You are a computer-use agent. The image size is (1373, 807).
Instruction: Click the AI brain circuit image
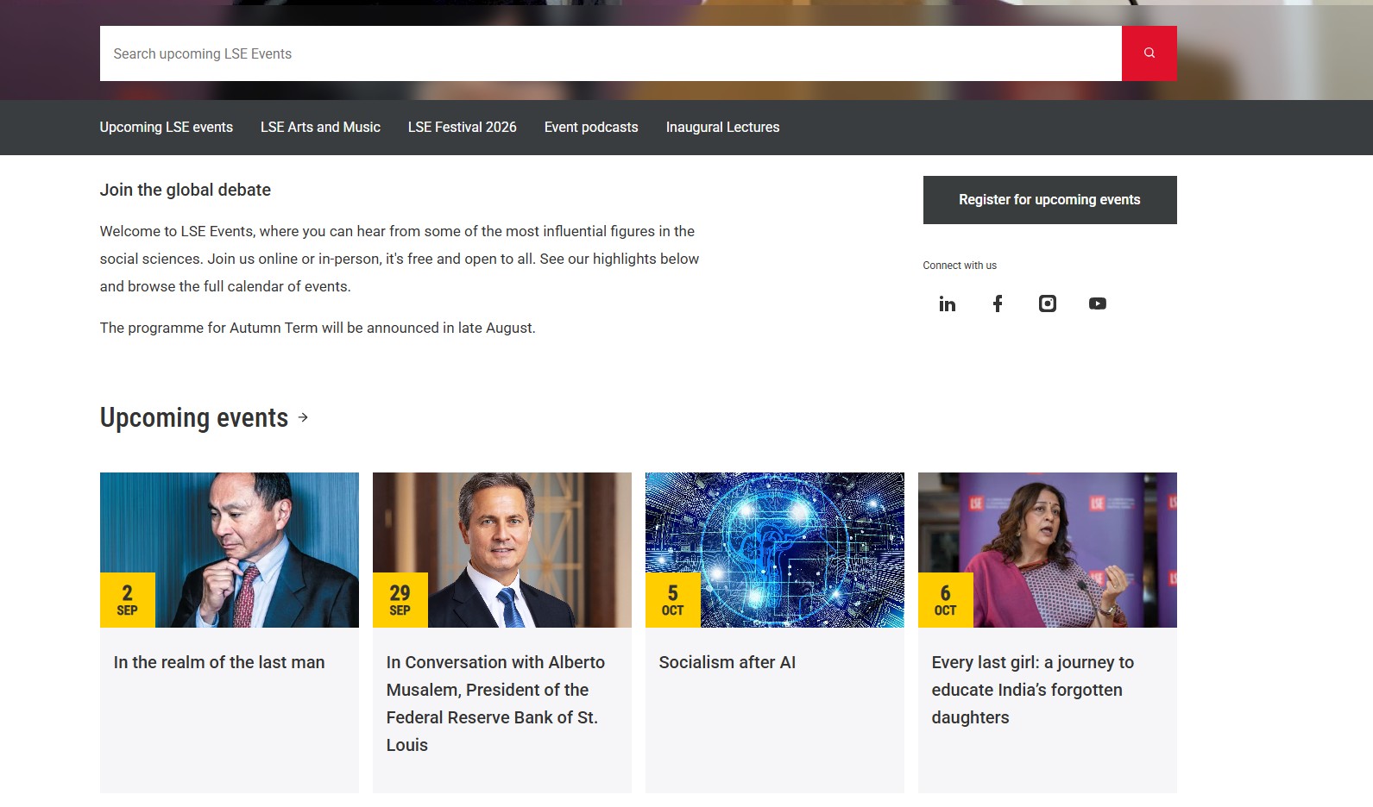pyautogui.click(x=775, y=550)
